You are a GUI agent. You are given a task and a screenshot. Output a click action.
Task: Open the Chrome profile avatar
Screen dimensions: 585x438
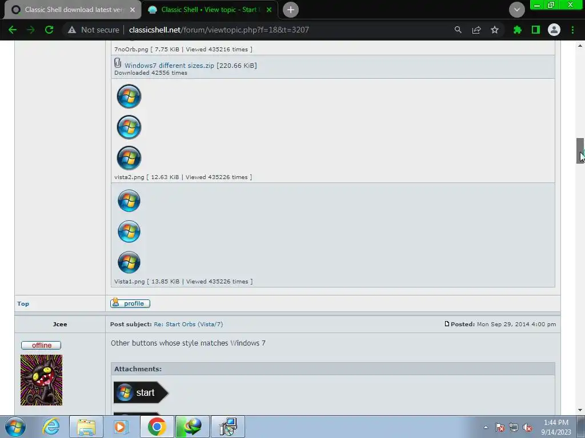[554, 30]
